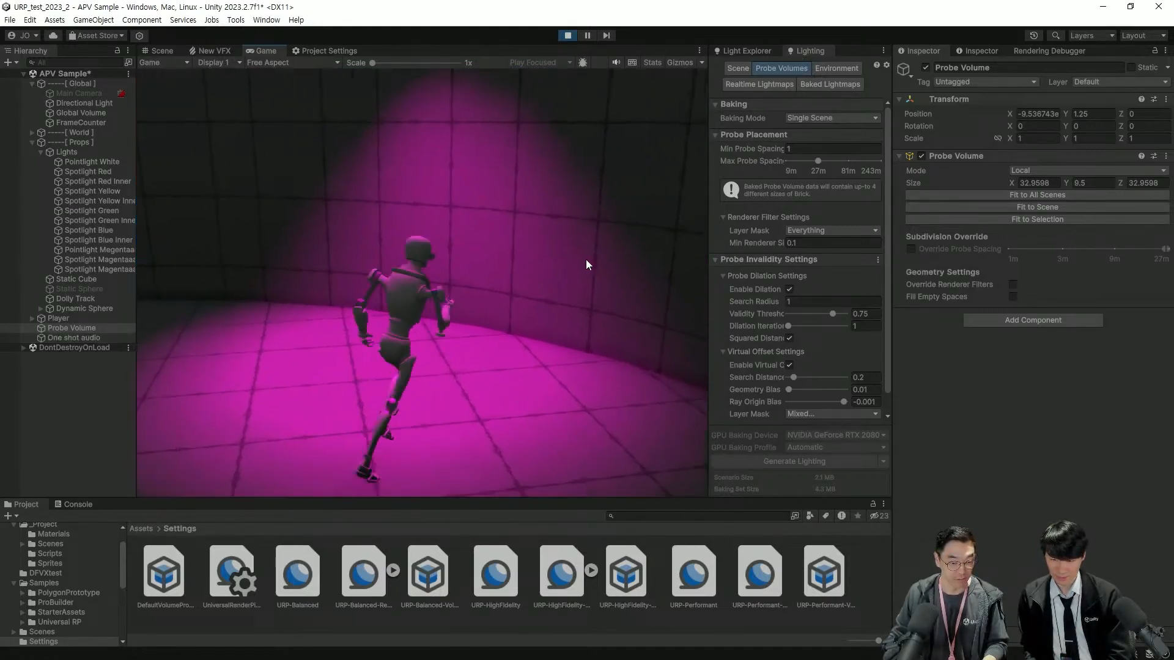1174x660 pixels.
Task: Switch to the Environment tab
Action: pos(836,68)
